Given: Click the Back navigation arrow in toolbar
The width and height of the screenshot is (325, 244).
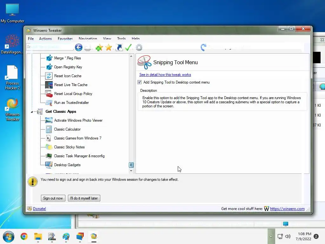Looking at the screenshot, I should coord(79,47).
